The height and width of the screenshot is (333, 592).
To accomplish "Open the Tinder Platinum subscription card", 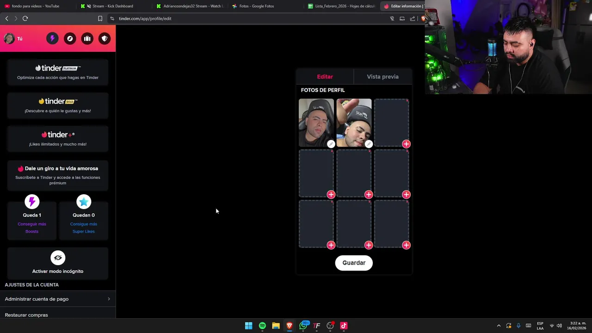I will (58, 72).
